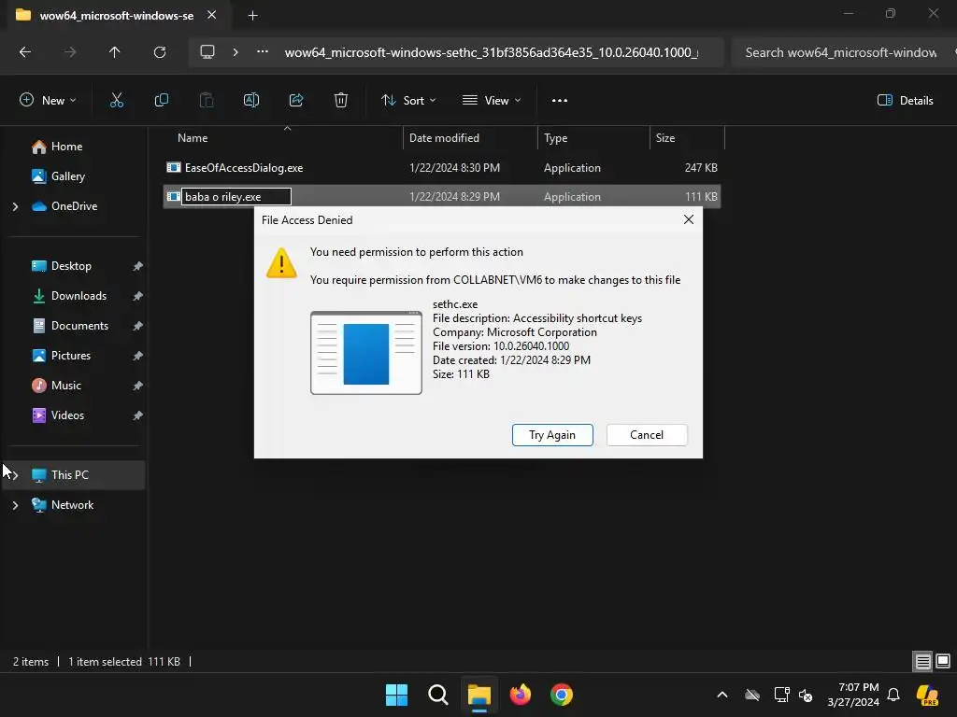
Task: Click the baba o riley.exe rename field
Action: pyautogui.click(x=236, y=197)
